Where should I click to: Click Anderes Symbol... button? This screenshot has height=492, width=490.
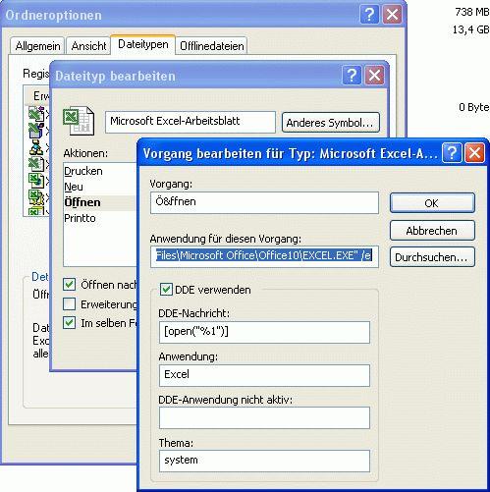point(331,123)
